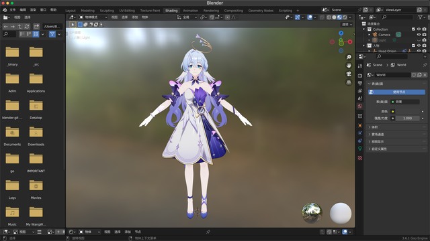Toggle gizmo visibility in viewport header
This screenshot has width=430, height=241.
pos(298,17)
